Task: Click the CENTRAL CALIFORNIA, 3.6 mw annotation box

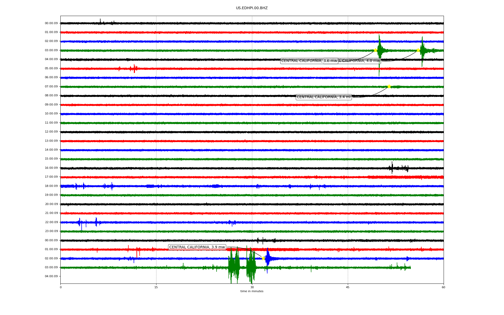Action: (x=302, y=61)
